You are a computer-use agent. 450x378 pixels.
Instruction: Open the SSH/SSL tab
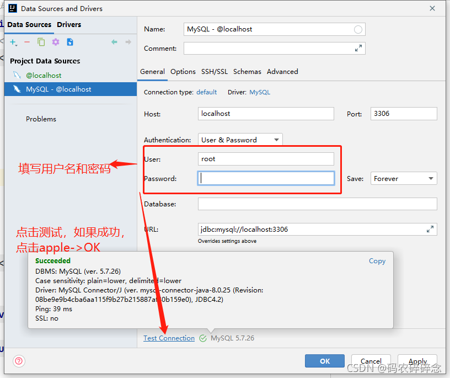pos(215,72)
